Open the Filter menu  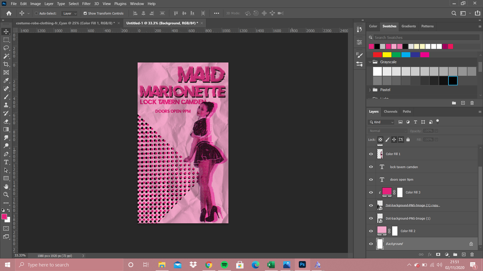[86, 4]
